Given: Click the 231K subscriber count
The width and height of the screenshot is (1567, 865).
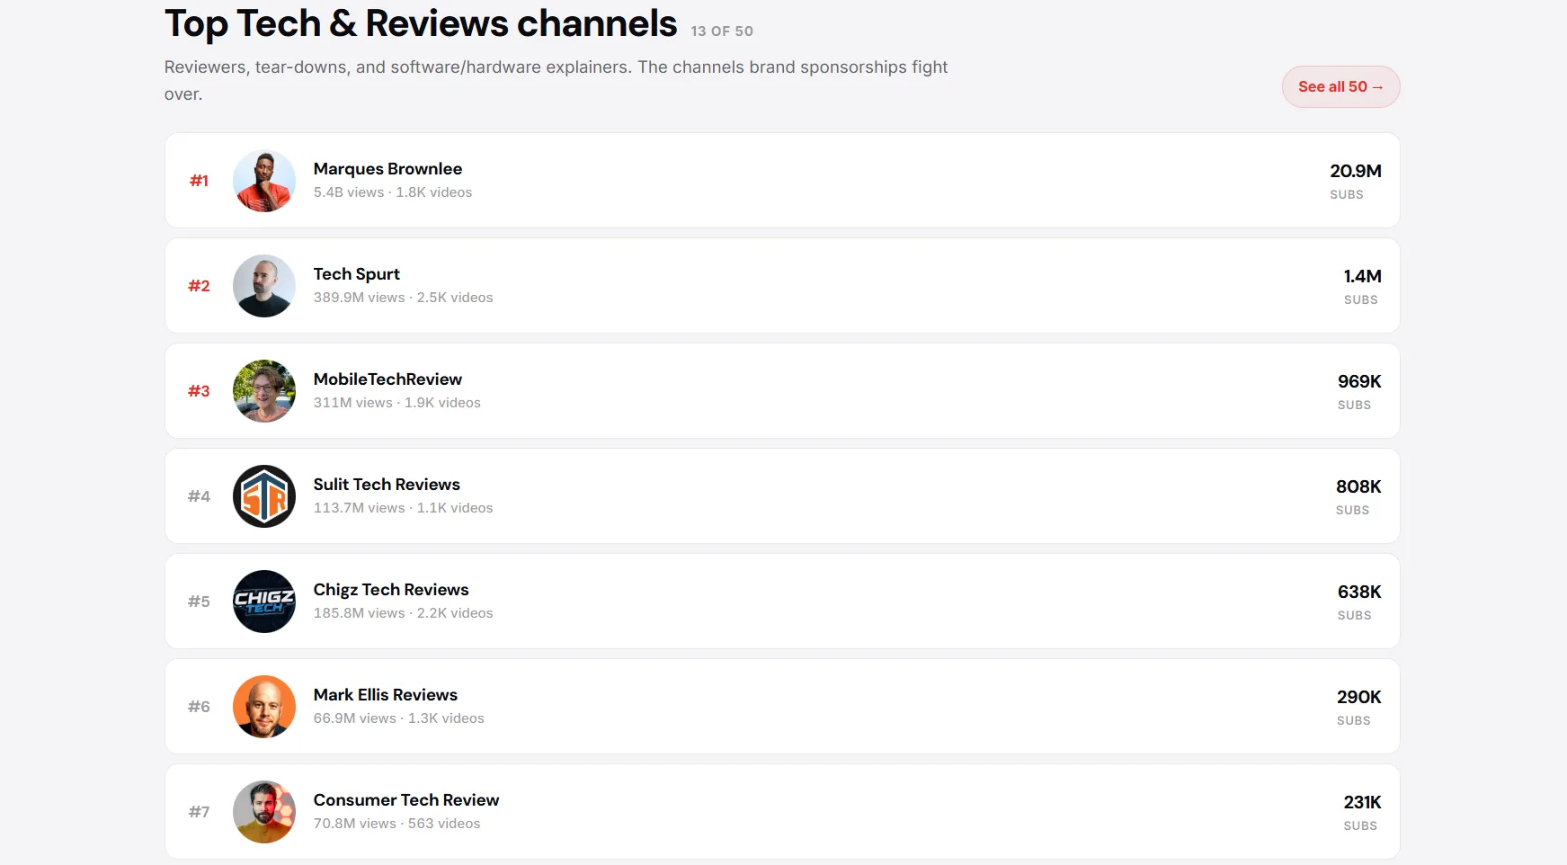Looking at the screenshot, I should (1363, 802).
